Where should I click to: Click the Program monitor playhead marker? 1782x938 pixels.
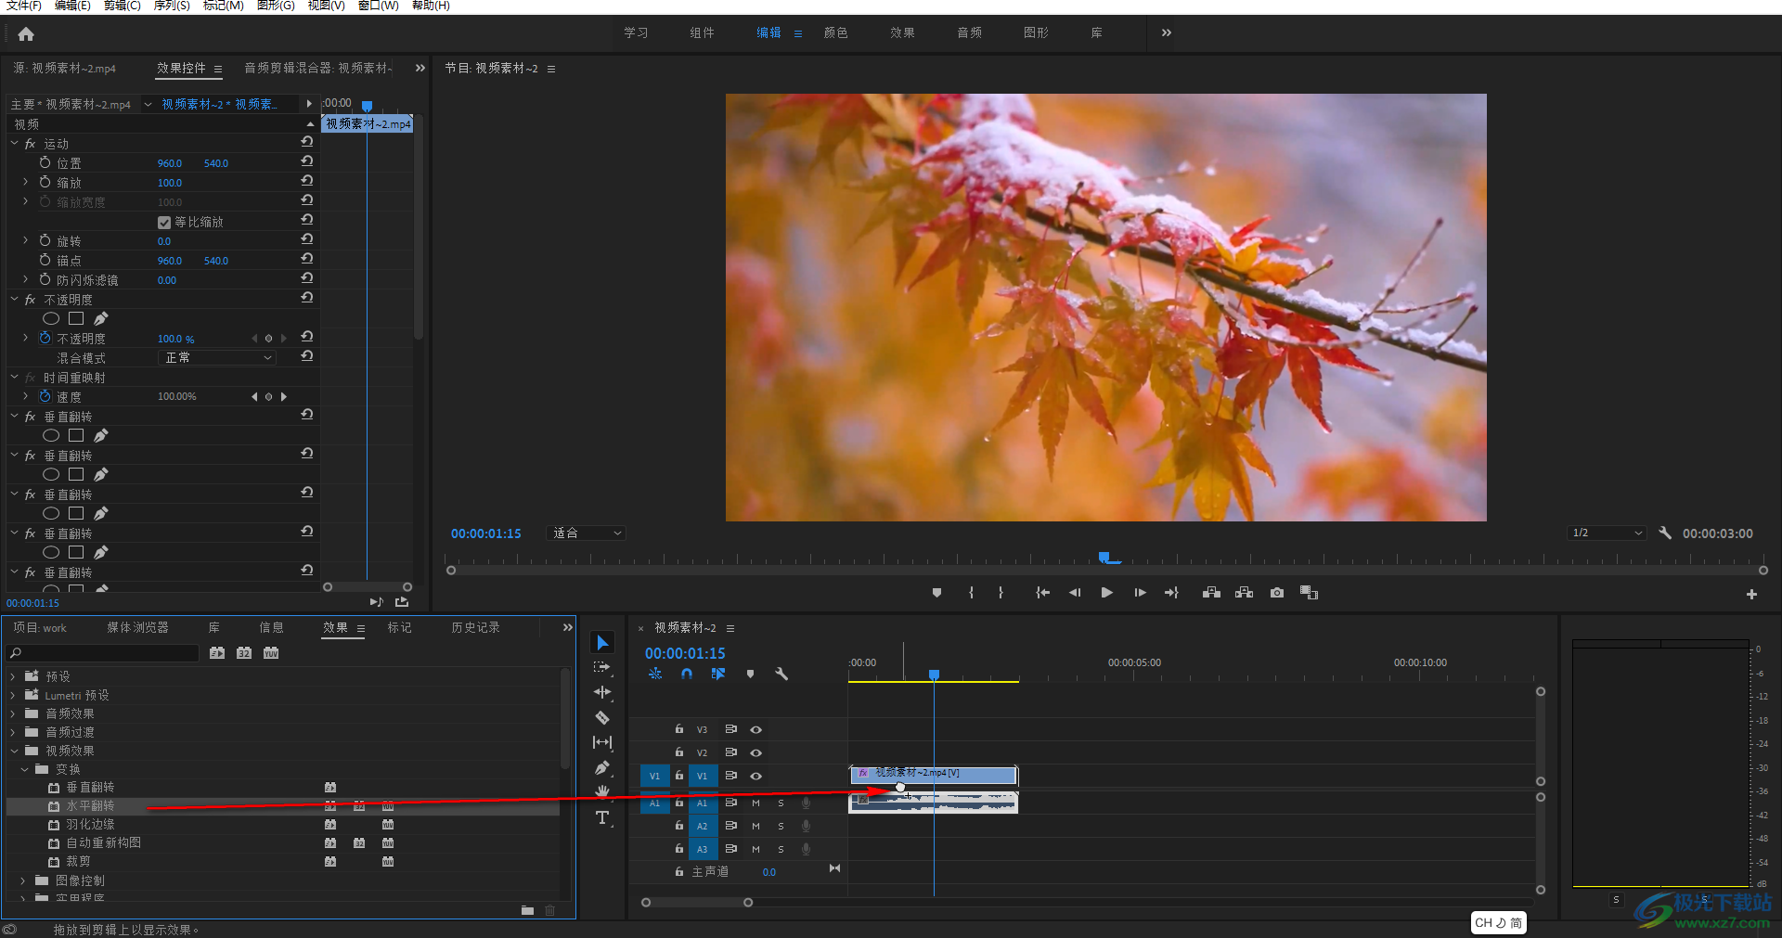[1104, 558]
